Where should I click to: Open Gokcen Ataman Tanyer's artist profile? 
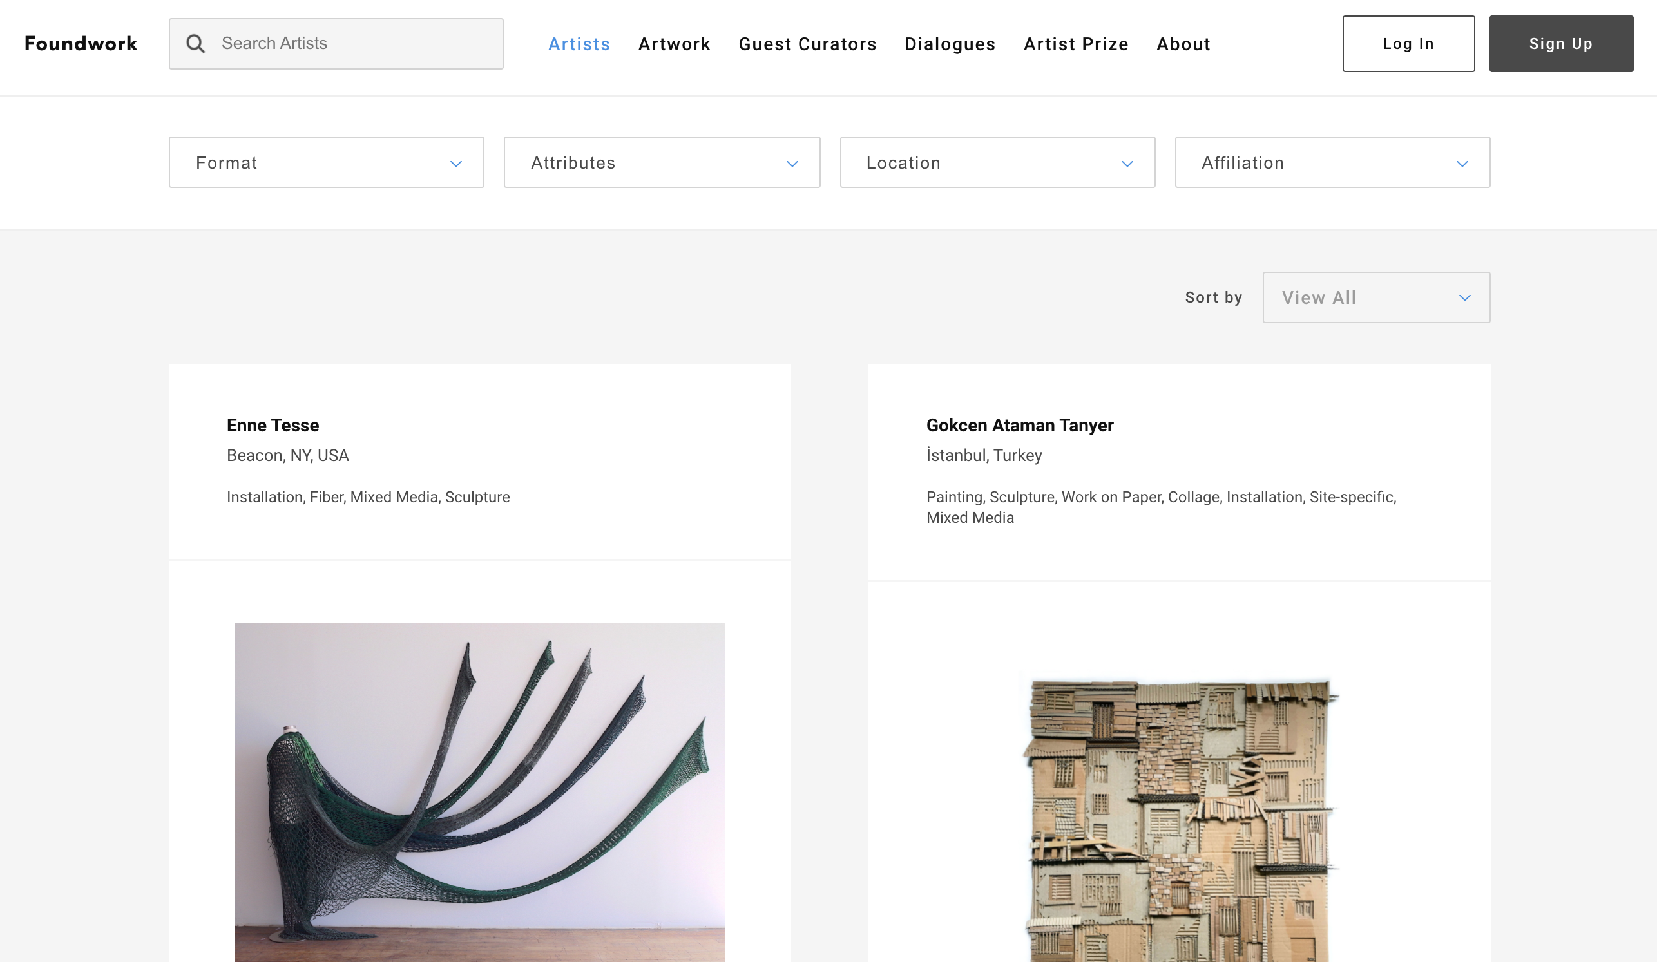coord(1019,425)
